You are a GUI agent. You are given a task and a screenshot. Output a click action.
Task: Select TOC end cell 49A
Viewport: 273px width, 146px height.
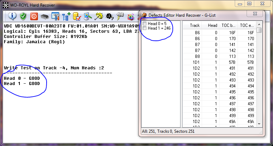[x=247, y=121]
